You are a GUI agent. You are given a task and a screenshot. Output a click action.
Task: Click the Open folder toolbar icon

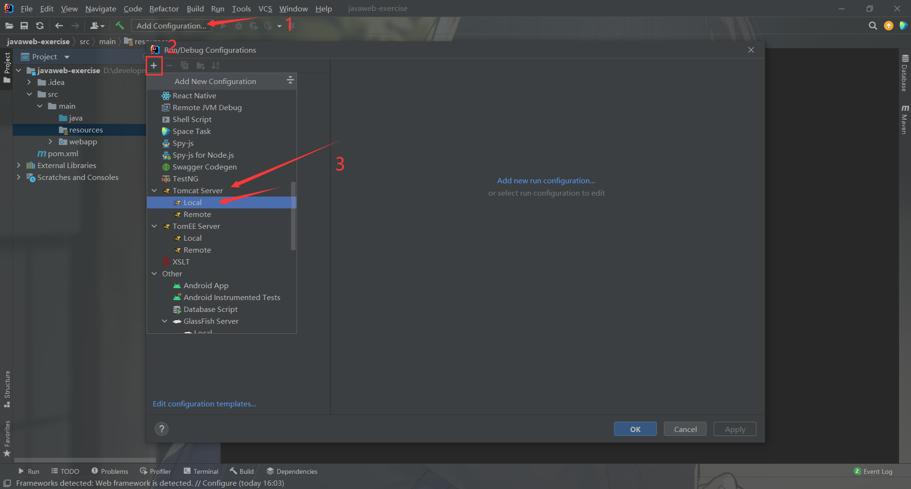9,26
